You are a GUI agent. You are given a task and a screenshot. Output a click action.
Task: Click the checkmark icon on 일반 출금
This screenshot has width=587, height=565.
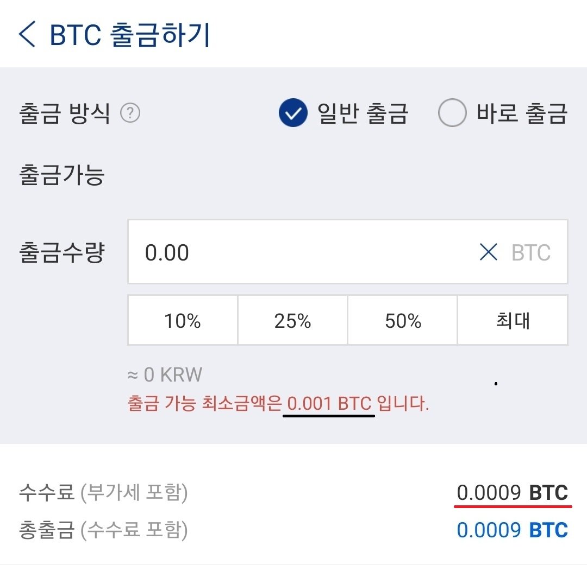292,113
